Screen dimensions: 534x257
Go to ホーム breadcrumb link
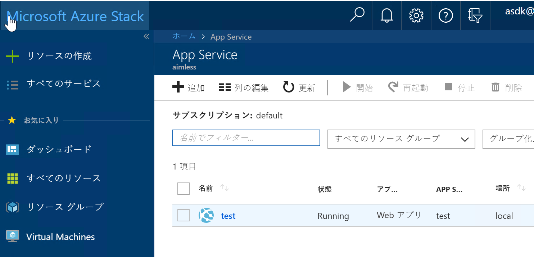[184, 36]
